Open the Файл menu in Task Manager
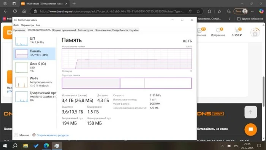Image resolution: width=266 pixels, height=150 pixels. (x=16, y=25)
